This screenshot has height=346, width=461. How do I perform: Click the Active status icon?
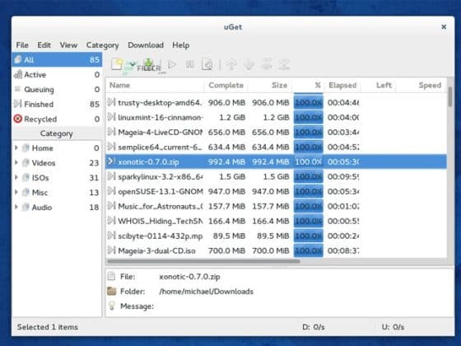click(18, 74)
